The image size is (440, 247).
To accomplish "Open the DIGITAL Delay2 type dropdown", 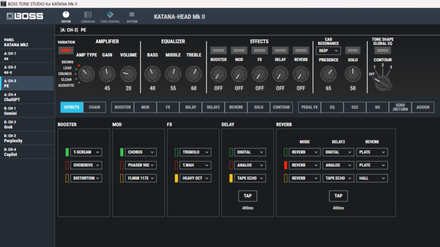I will pos(338,152).
